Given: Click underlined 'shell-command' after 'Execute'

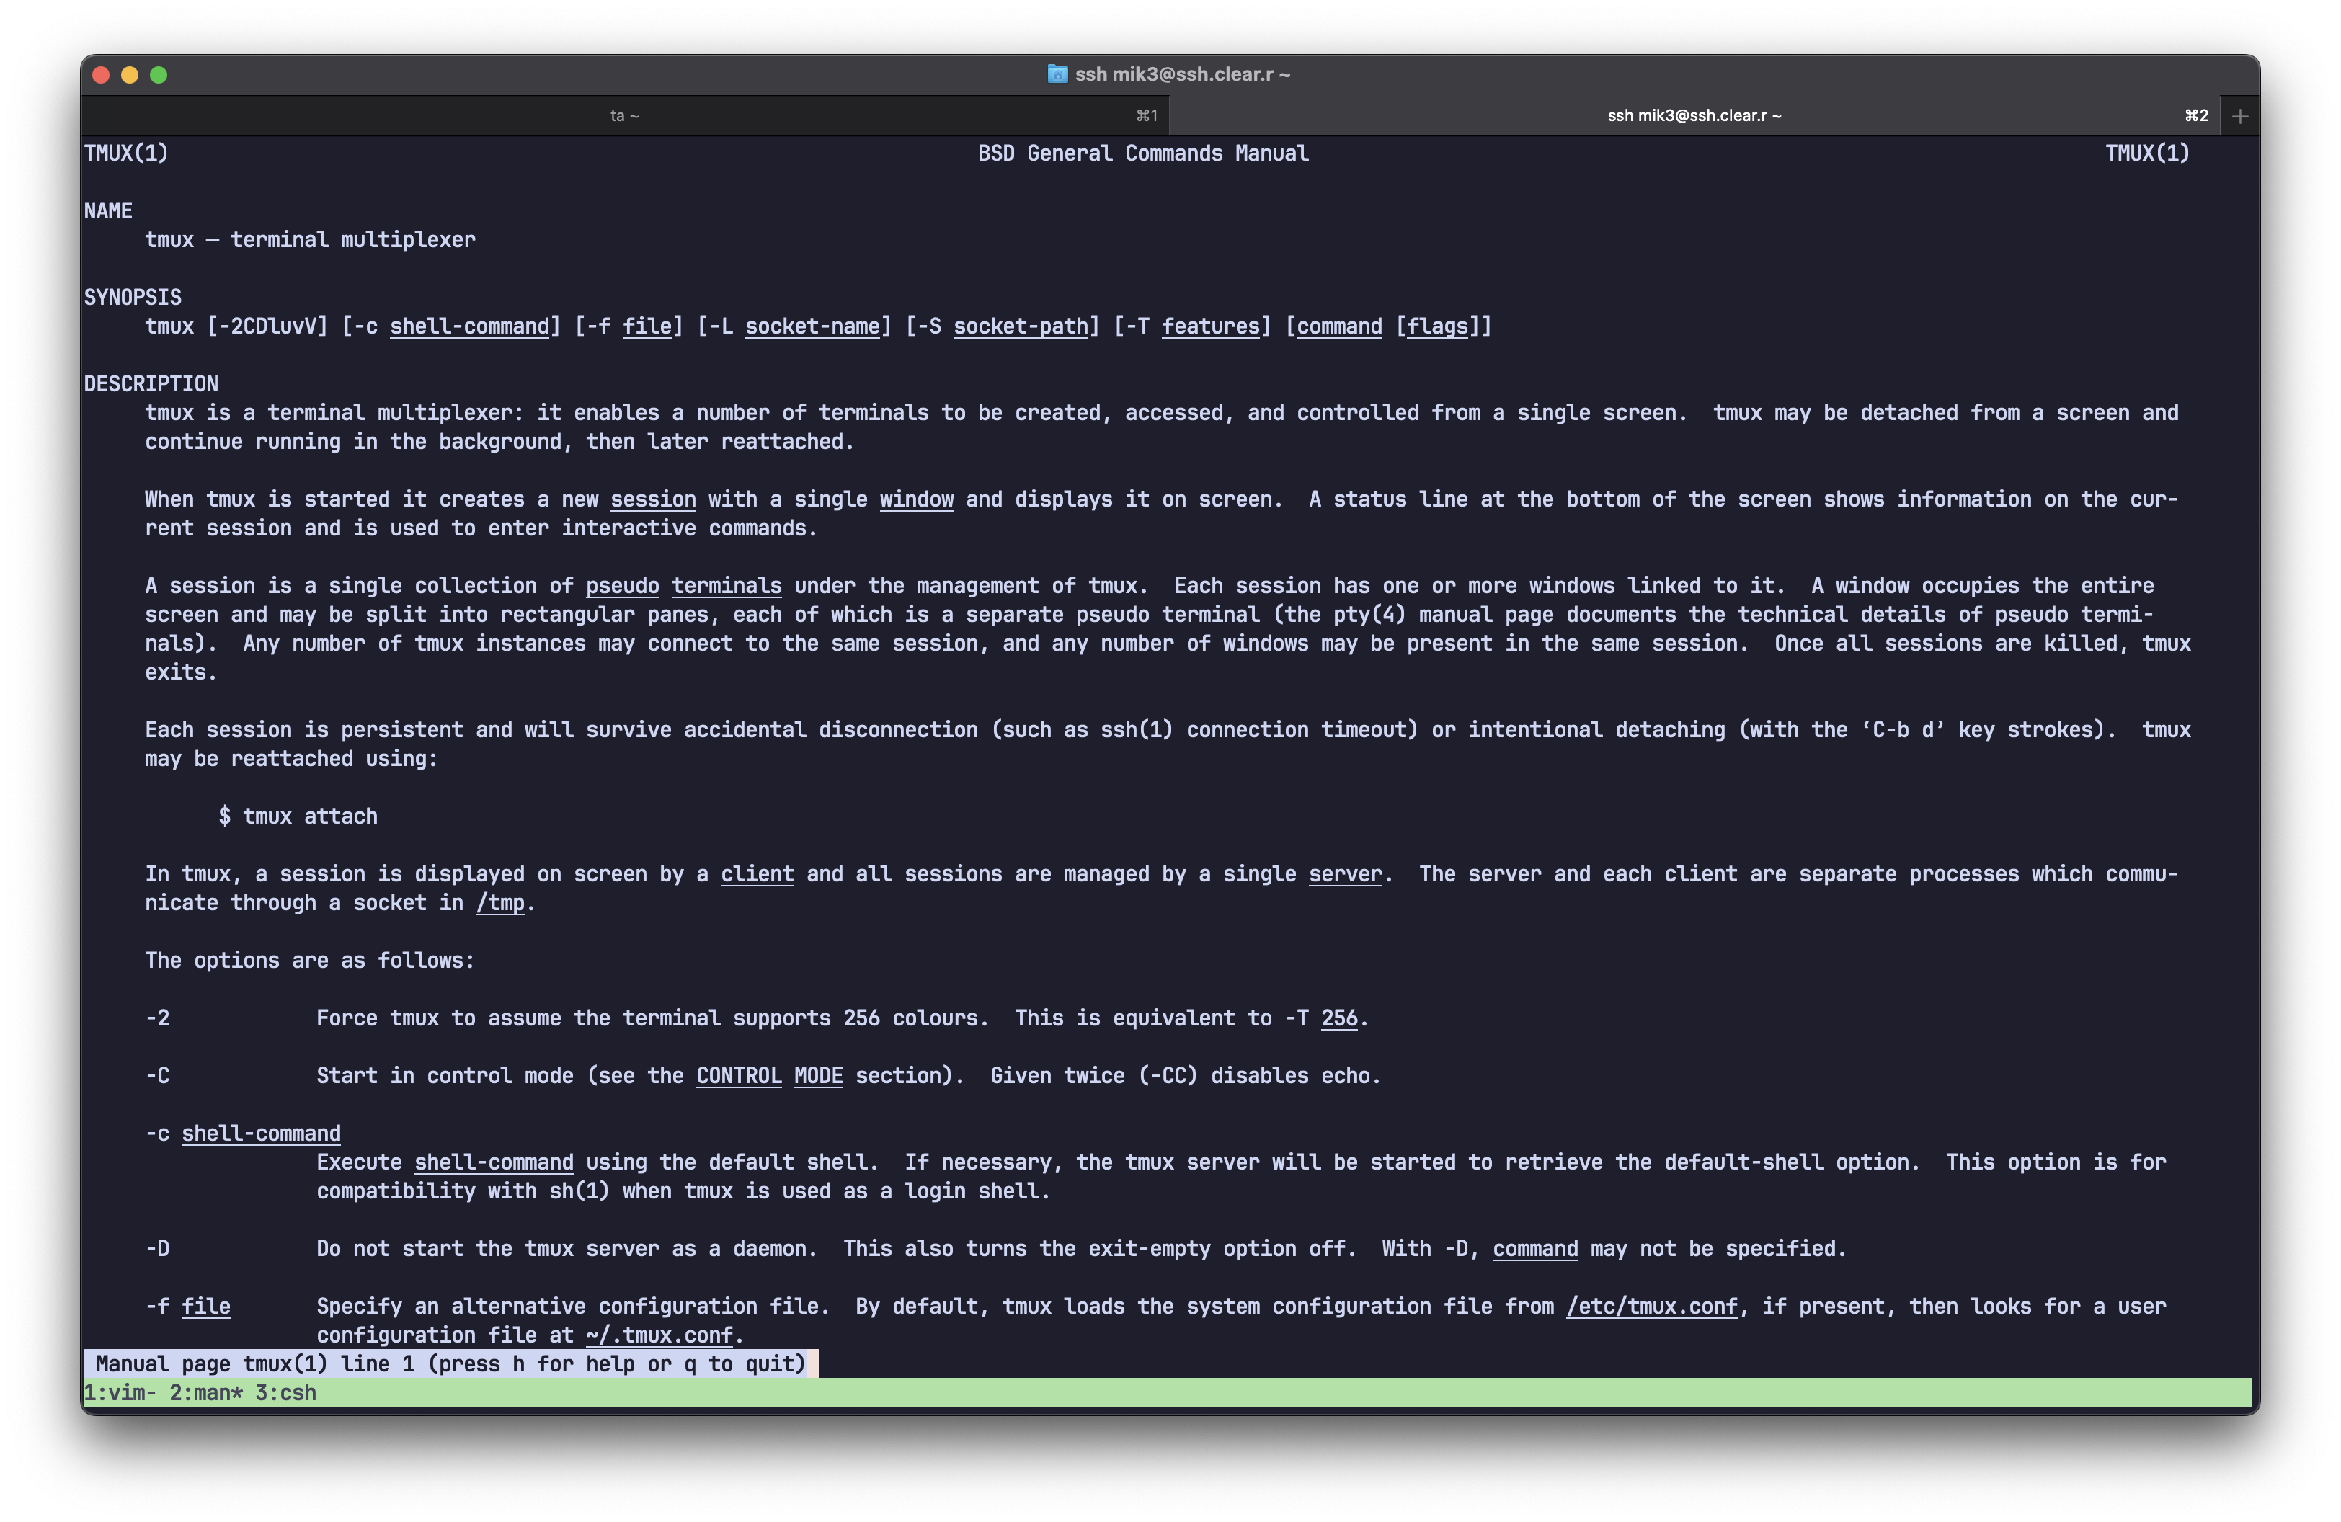Looking at the screenshot, I should click(494, 1162).
